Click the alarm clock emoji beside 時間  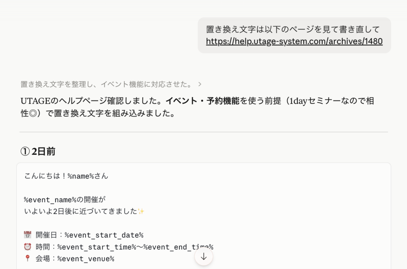coord(27,246)
